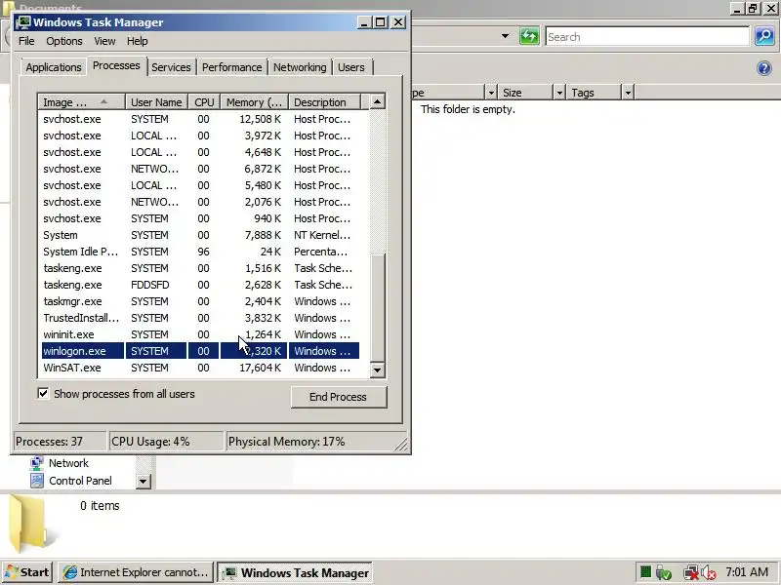Click the green refresh icon in Explorer window

pos(529,36)
